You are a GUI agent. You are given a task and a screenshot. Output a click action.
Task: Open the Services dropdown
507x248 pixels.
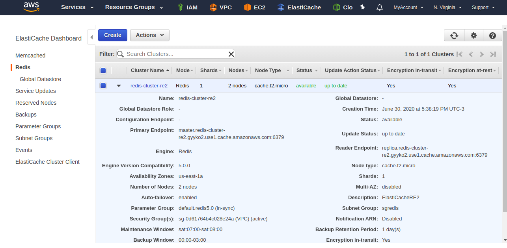click(77, 7)
